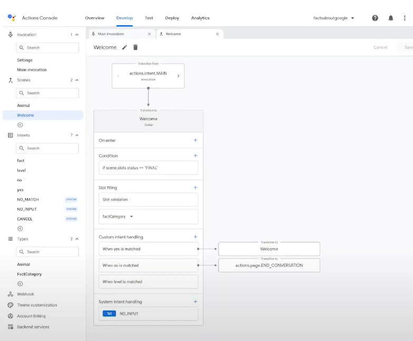Add a new scene with plus icon under Welcome
The image size is (413, 341).
click(20, 125)
